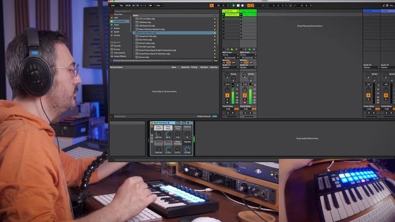Screen dimensions: 395x222
Task: Select return track A blue header
Action: coord(372,11)
